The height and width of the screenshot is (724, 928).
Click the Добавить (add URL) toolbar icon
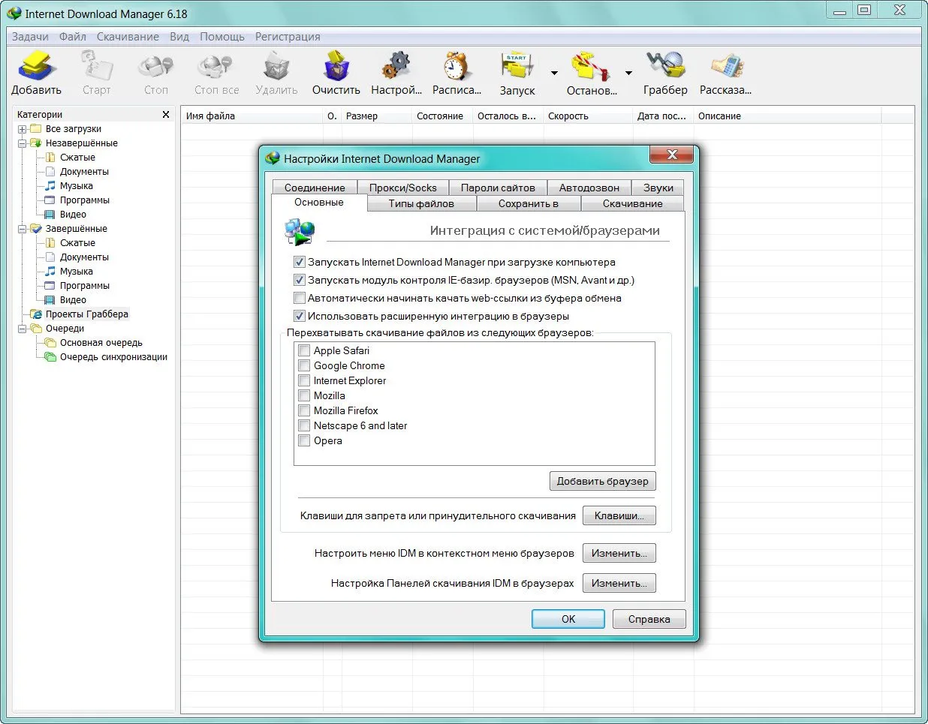coord(35,66)
